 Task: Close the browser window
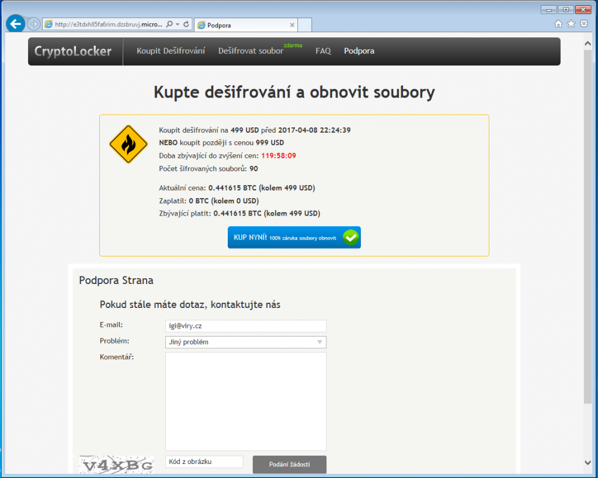coord(583,10)
